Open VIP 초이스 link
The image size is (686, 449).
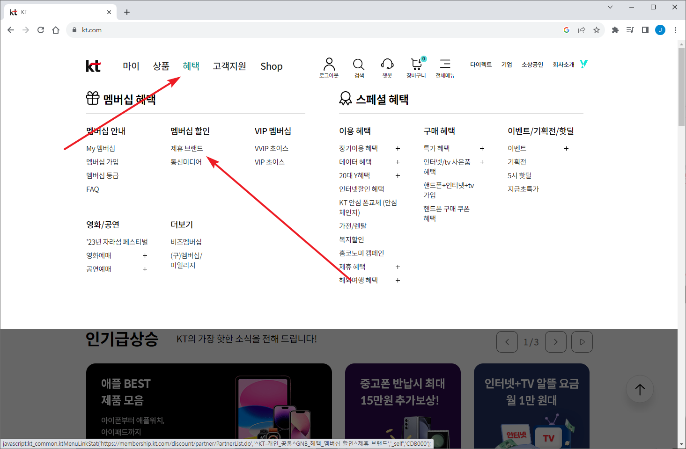click(x=270, y=162)
